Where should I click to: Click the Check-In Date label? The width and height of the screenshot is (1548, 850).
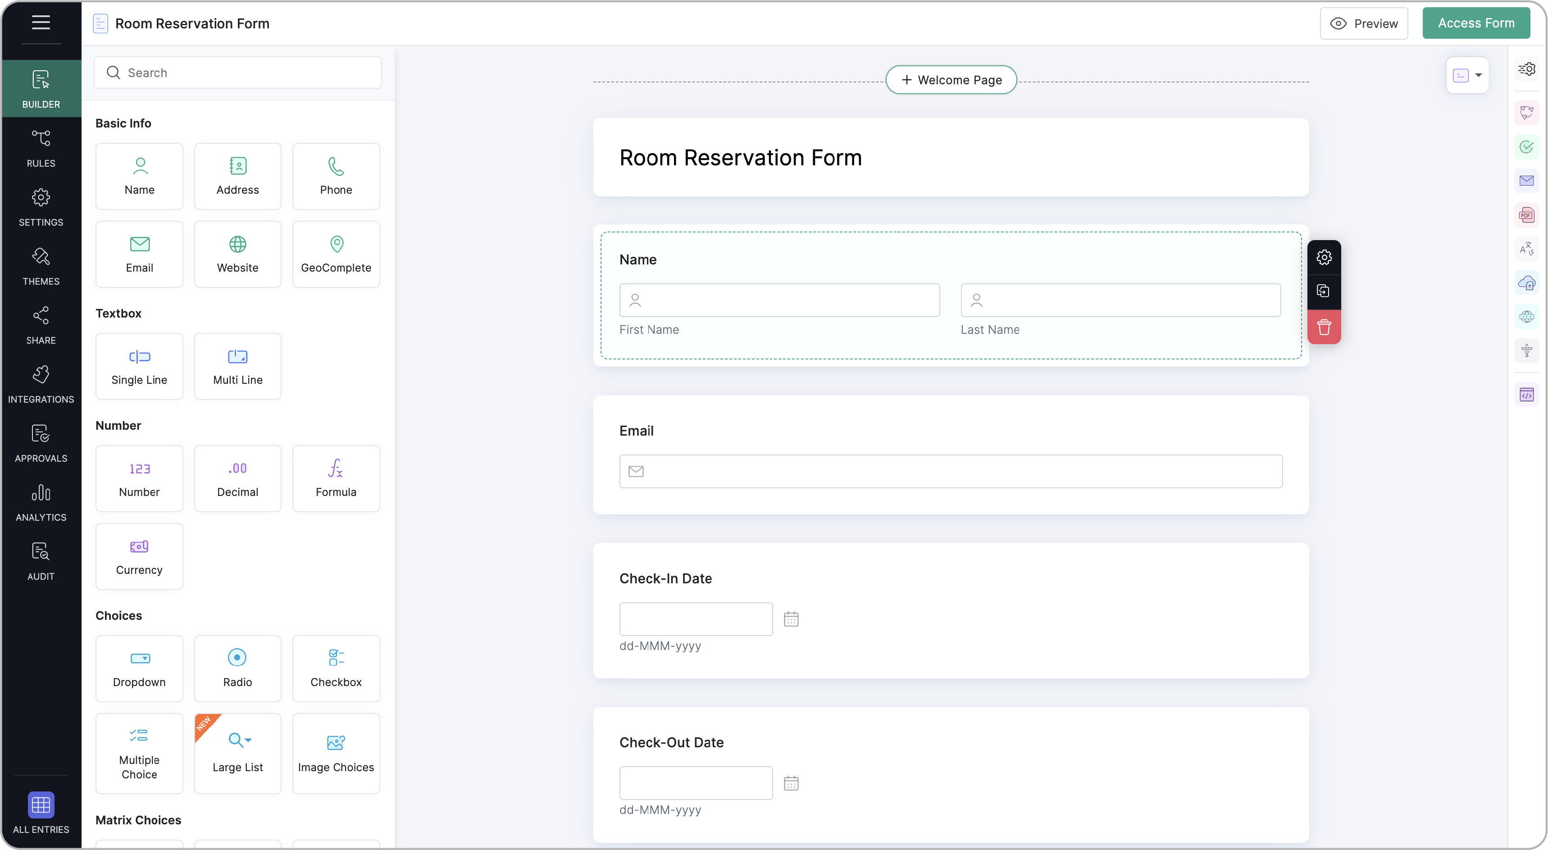[x=666, y=578]
